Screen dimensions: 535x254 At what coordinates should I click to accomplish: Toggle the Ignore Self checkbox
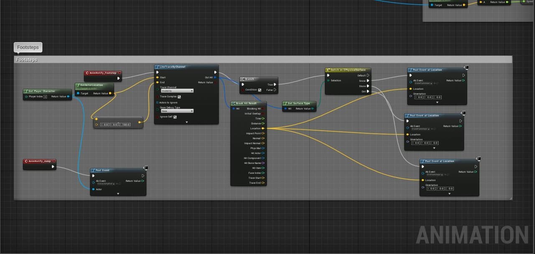tap(175, 117)
